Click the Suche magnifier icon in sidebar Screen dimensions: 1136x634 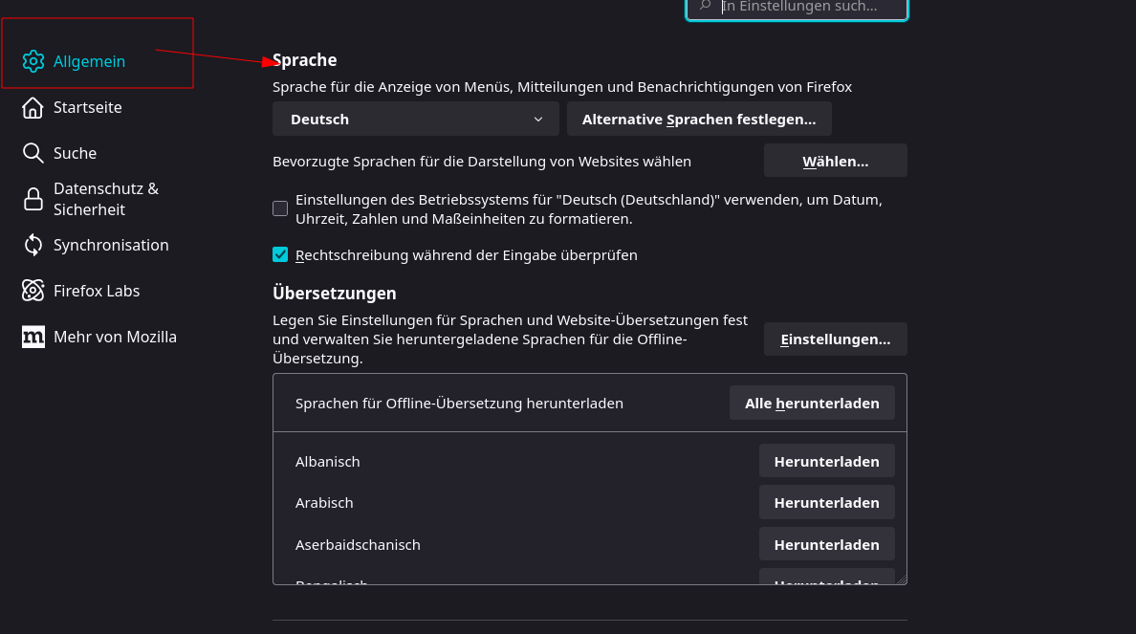(33, 153)
